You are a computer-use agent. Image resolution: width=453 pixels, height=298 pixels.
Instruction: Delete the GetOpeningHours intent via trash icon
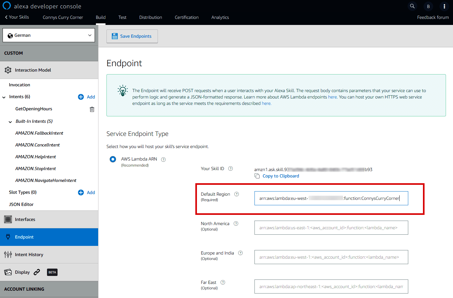[92, 109]
